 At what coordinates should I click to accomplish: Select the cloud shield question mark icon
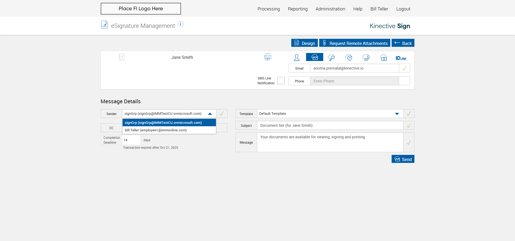[349, 58]
